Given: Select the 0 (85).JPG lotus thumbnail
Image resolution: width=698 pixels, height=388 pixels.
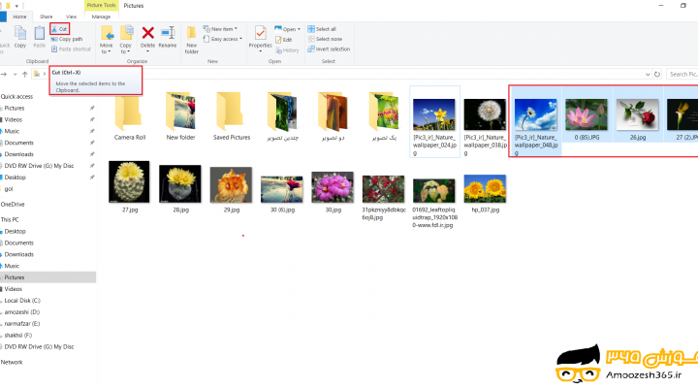Looking at the screenshot, I should pos(587,114).
